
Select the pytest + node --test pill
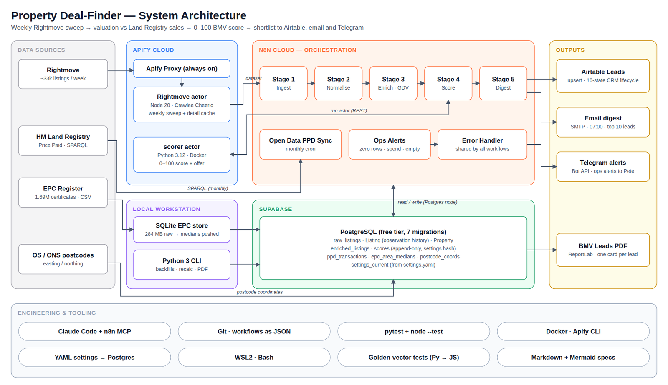414,331
